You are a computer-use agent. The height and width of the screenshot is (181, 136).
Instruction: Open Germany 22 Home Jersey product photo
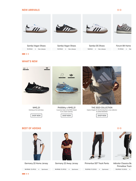[36, 146]
